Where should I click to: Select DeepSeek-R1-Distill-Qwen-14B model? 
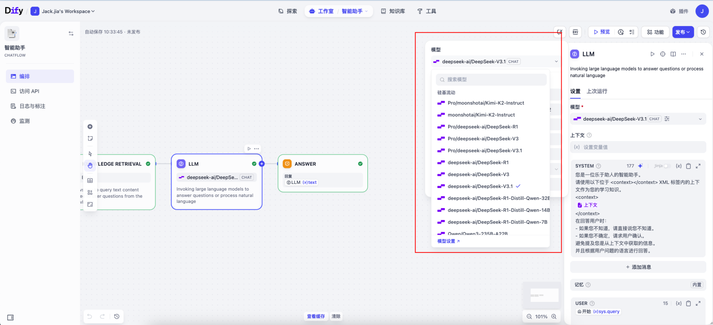pyautogui.click(x=493, y=210)
